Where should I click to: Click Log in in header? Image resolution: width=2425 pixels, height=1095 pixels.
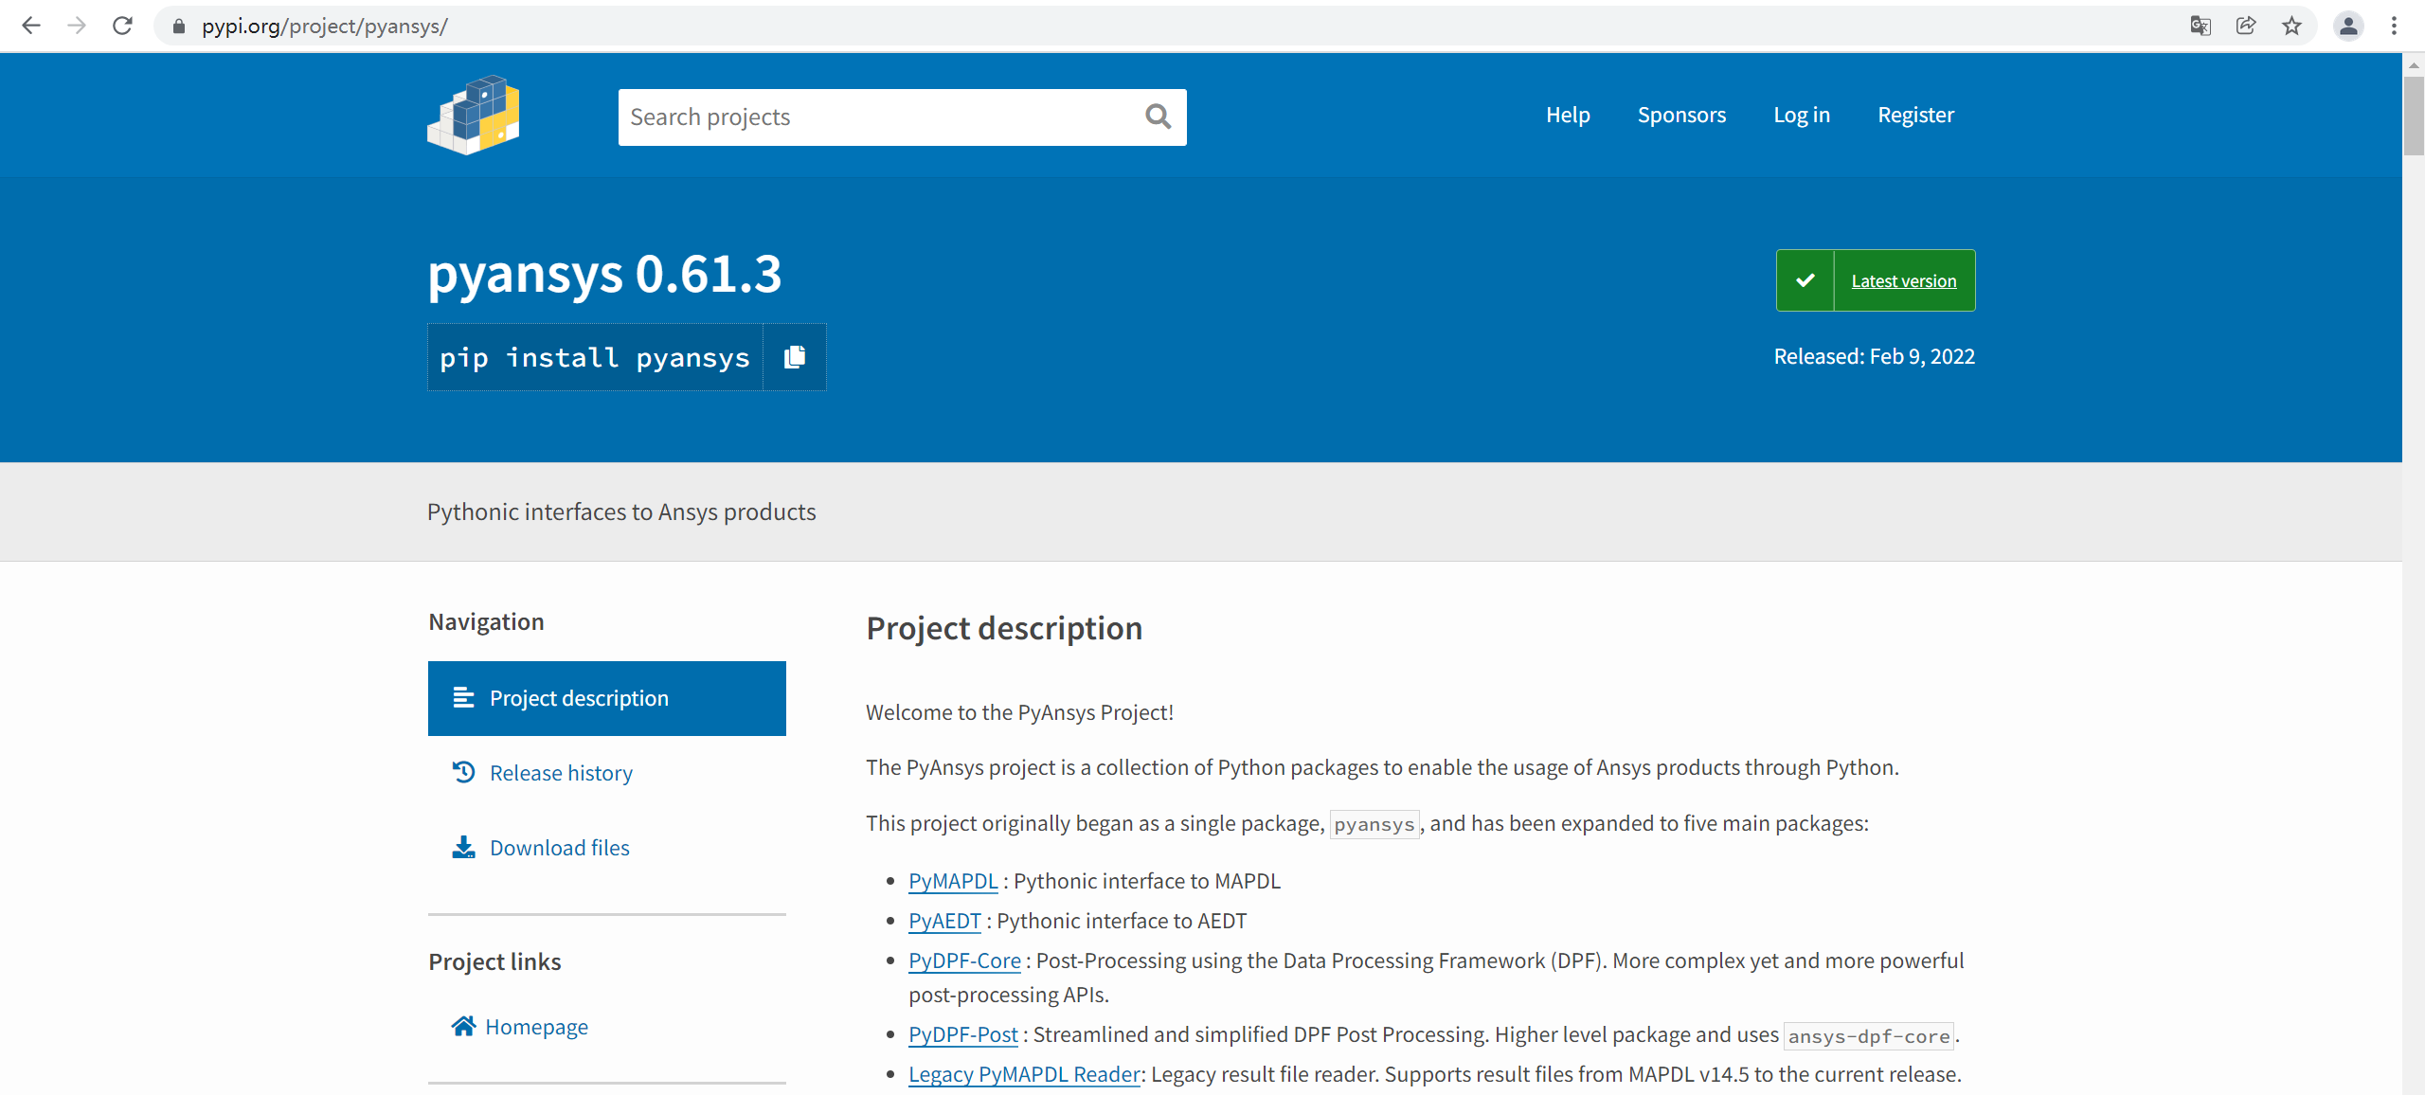pos(1802,115)
